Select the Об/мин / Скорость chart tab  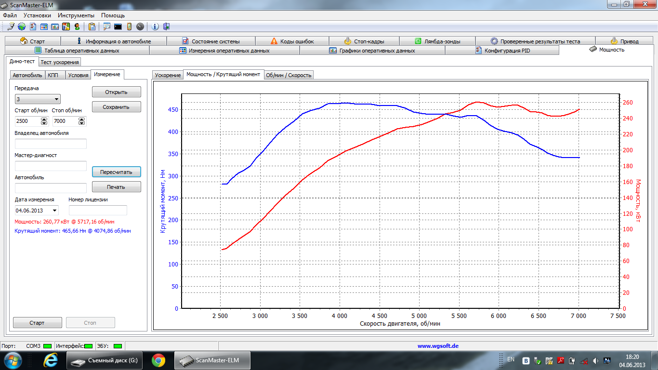pyautogui.click(x=289, y=75)
